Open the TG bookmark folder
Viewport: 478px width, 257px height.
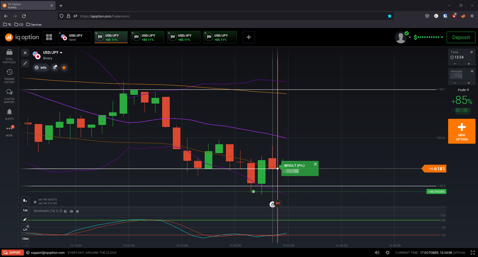(x=7, y=24)
